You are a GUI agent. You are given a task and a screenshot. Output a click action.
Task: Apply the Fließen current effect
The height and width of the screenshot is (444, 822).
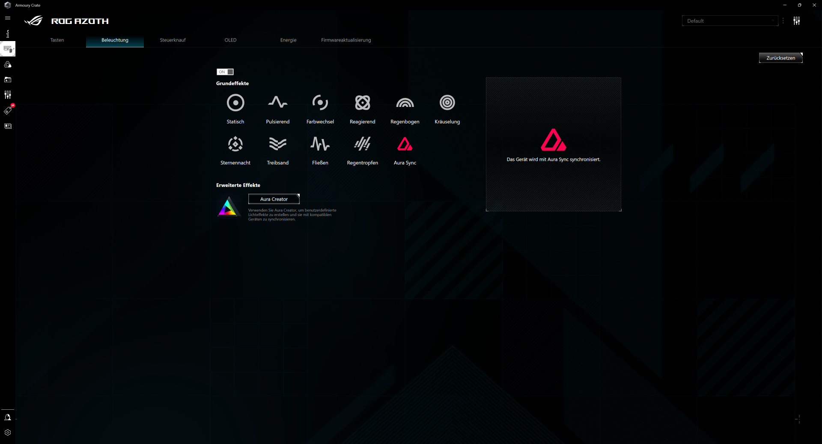pos(320,144)
